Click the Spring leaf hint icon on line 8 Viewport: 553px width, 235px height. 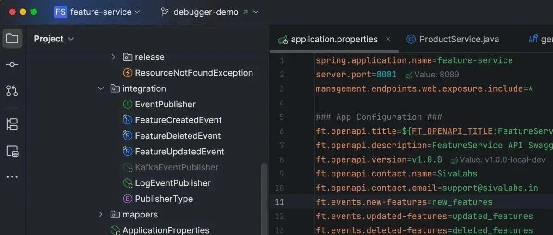(454, 160)
